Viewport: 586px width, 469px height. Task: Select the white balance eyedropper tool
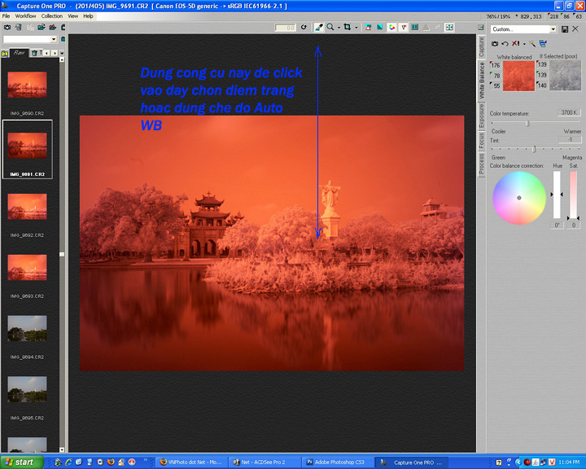319,27
